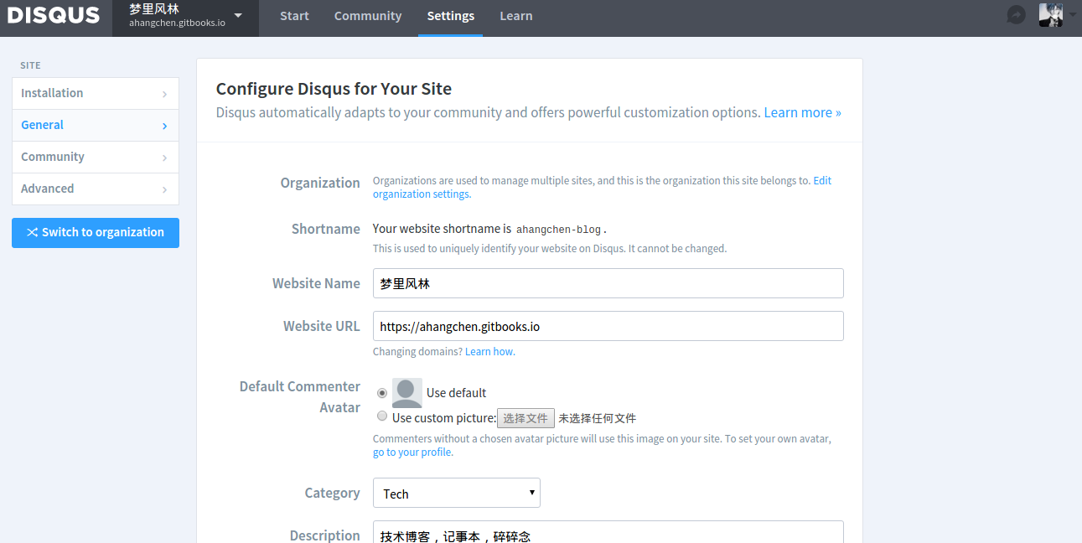1082x543 pixels.
Task: Open the go to your profile link
Action: (412, 452)
